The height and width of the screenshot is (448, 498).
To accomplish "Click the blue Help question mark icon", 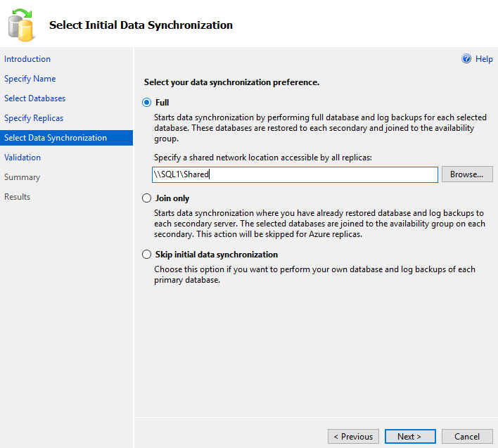I will click(466, 59).
